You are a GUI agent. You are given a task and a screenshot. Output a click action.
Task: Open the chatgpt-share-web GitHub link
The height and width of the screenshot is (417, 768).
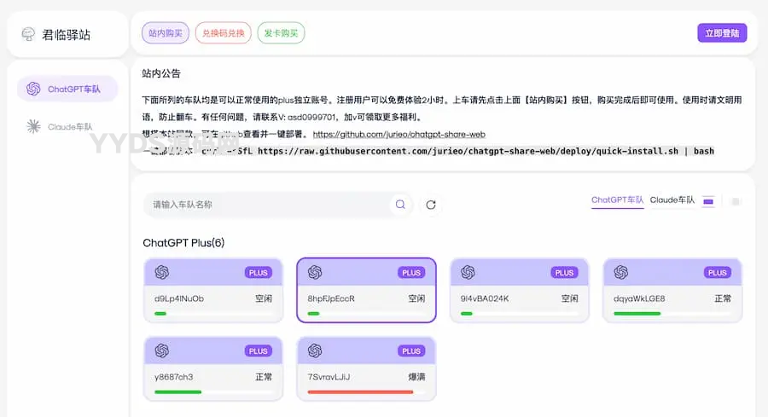pos(399,135)
